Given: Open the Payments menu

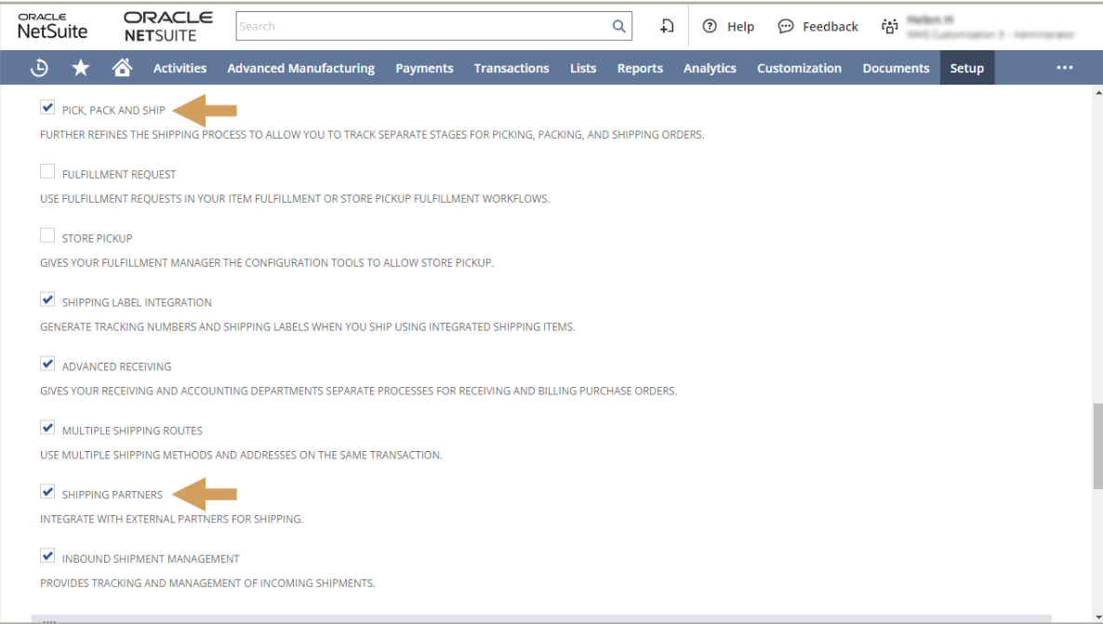Looking at the screenshot, I should click(424, 68).
